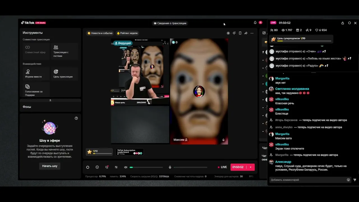359x202 pixels.
Task: Adjust the microphone level slider
Action: point(190,167)
